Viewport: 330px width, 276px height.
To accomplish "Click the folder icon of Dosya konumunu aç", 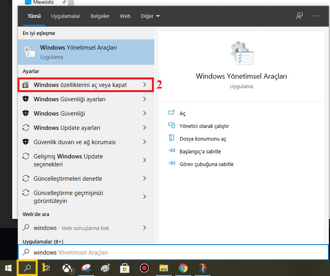I will [172, 138].
